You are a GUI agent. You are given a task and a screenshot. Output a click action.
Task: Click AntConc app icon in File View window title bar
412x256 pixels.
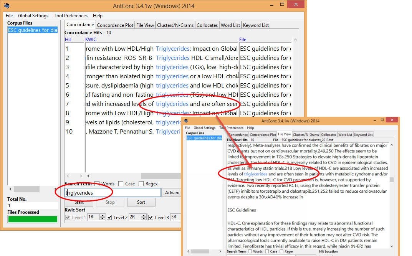coord(186,121)
